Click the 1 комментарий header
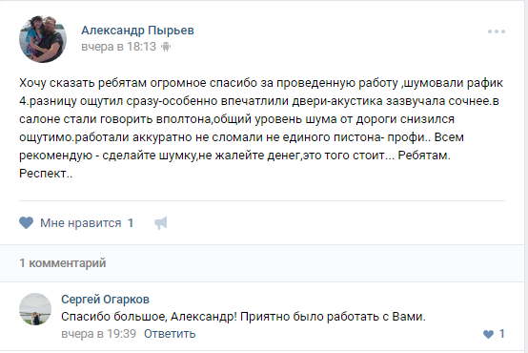The height and width of the screenshot is (353, 528). pyautogui.click(x=63, y=263)
